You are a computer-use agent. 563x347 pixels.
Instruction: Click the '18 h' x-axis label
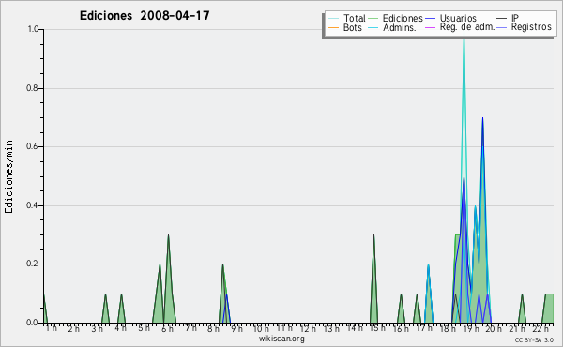448,328
